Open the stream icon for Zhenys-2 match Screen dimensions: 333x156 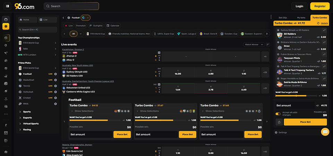point(159,53)
